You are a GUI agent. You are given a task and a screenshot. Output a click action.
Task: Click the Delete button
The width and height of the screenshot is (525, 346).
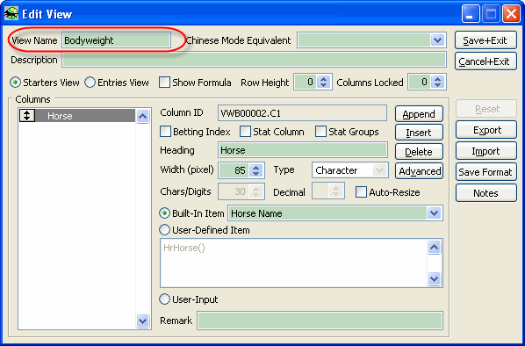click(x=419, y=152)
